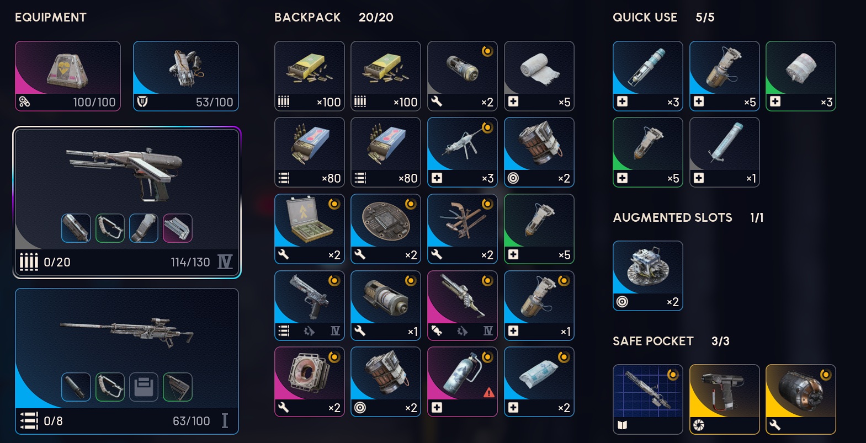Click the primary pistol weapon slot 114/130
Screen dimensions: 866x443
[x=127, y=202]
